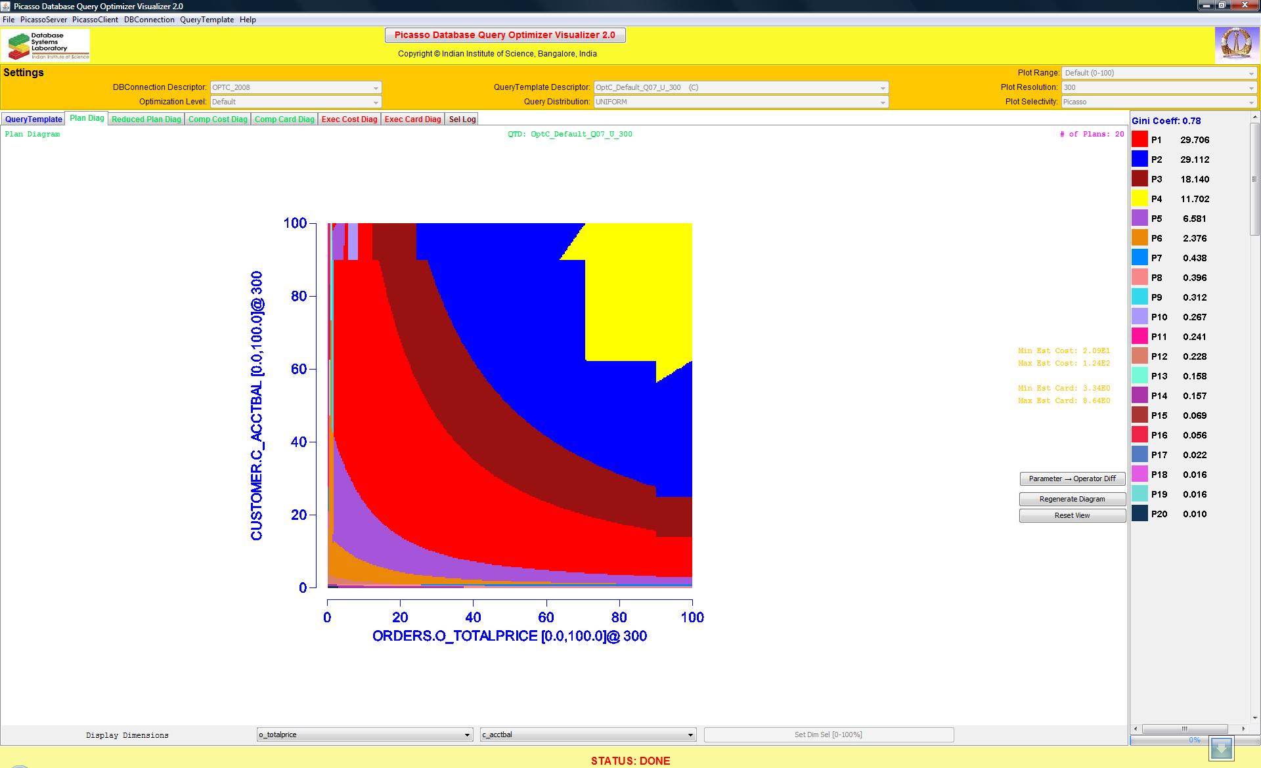1261x768 pixels.
Task: Click the blue P2 plan swatch
Action: coord(1139,159)
